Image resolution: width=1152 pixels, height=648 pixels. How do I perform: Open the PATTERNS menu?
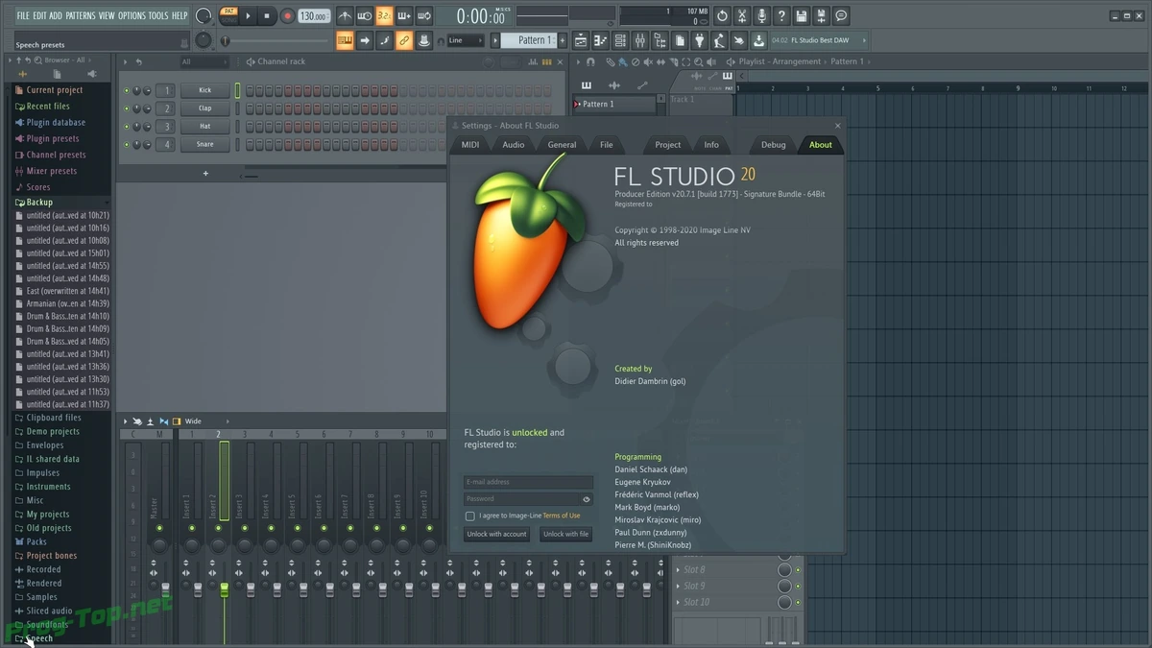click(x=81, y=15)
